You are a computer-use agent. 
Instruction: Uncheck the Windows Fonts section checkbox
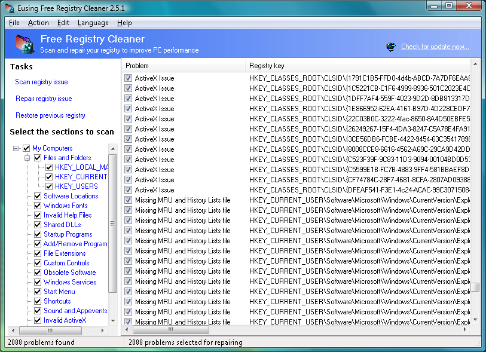point(38,206)
